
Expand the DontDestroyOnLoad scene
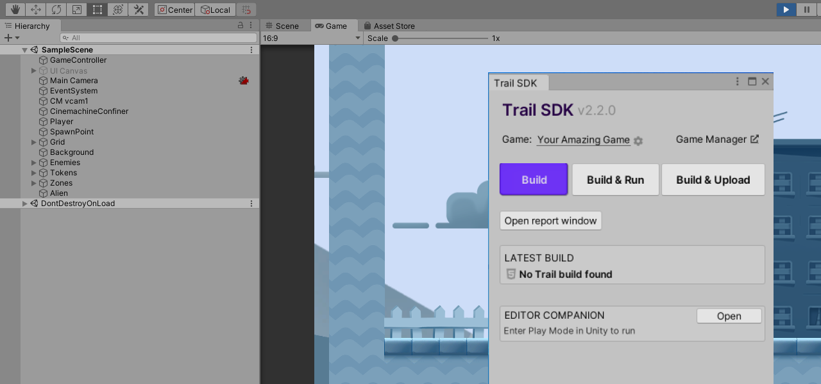coord(25,204)
